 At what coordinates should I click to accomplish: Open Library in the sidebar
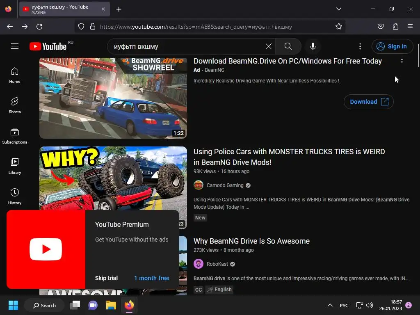point(15,167)
